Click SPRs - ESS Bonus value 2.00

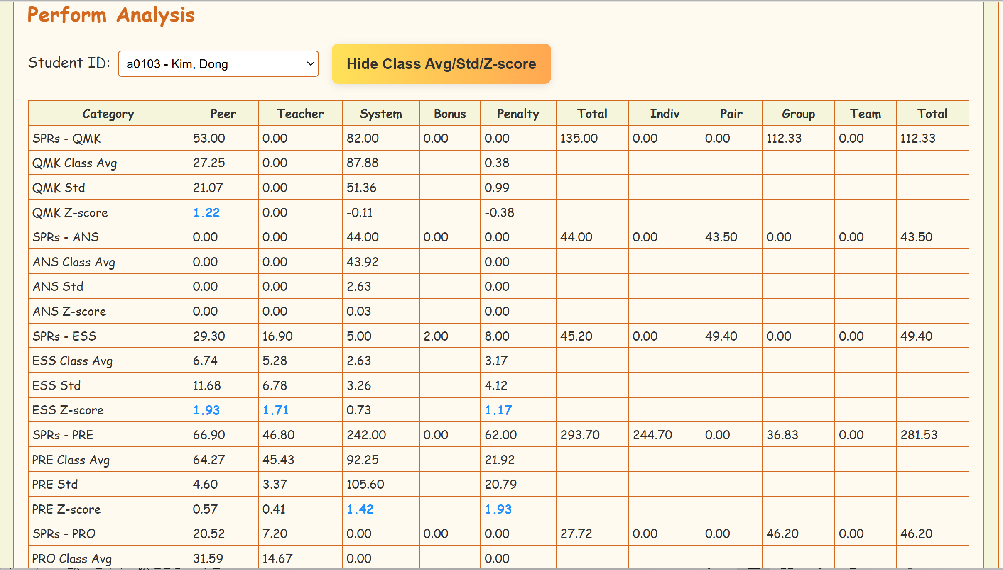436,336
